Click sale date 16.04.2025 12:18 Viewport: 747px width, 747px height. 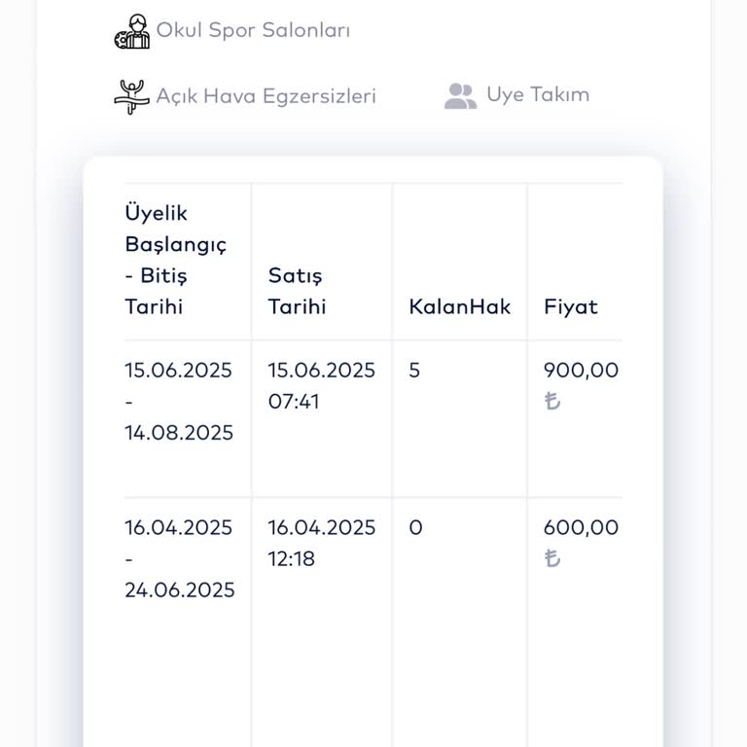coord(321,543)
